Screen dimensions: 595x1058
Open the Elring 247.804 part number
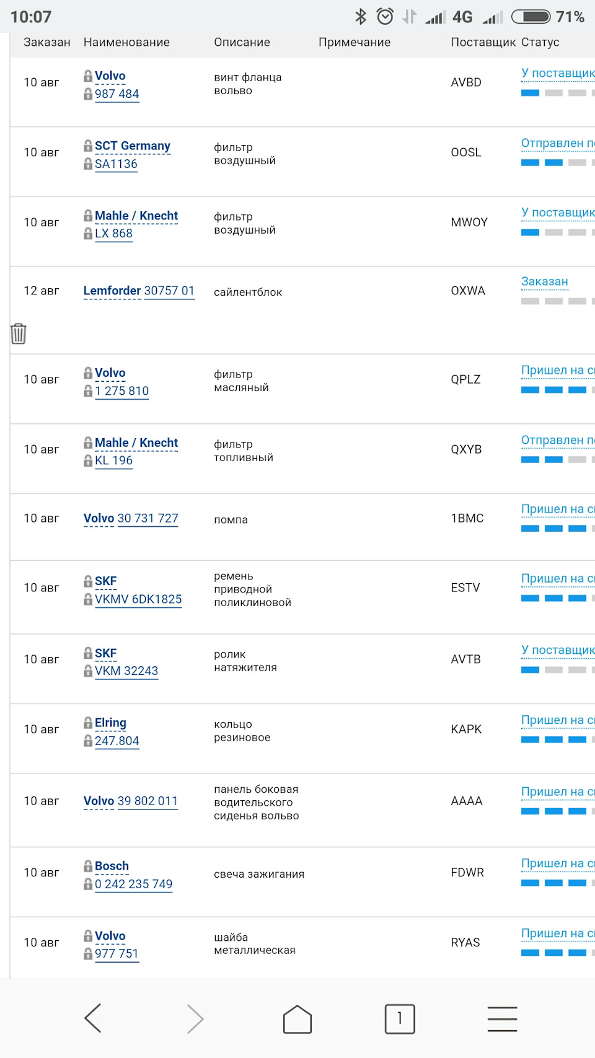point(117,741)
